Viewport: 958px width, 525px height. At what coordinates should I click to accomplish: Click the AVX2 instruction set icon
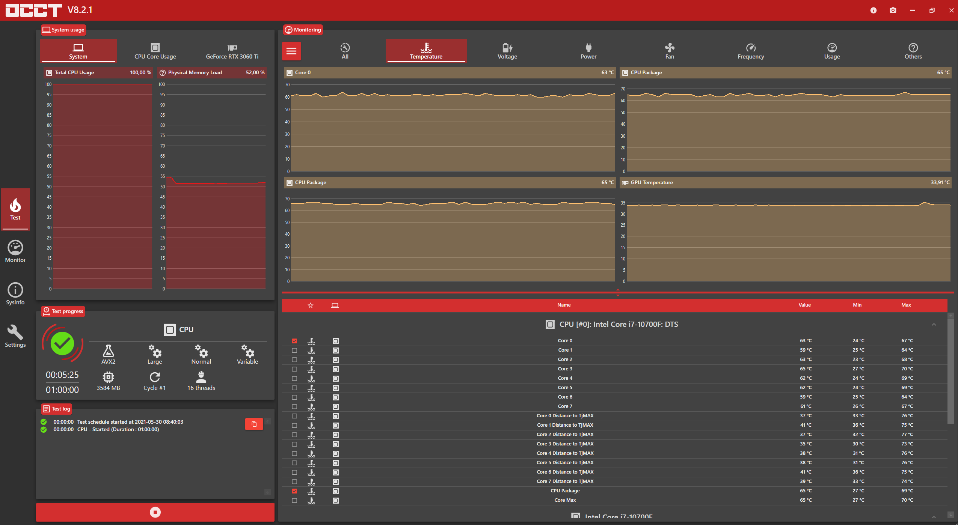click(108, 351)
